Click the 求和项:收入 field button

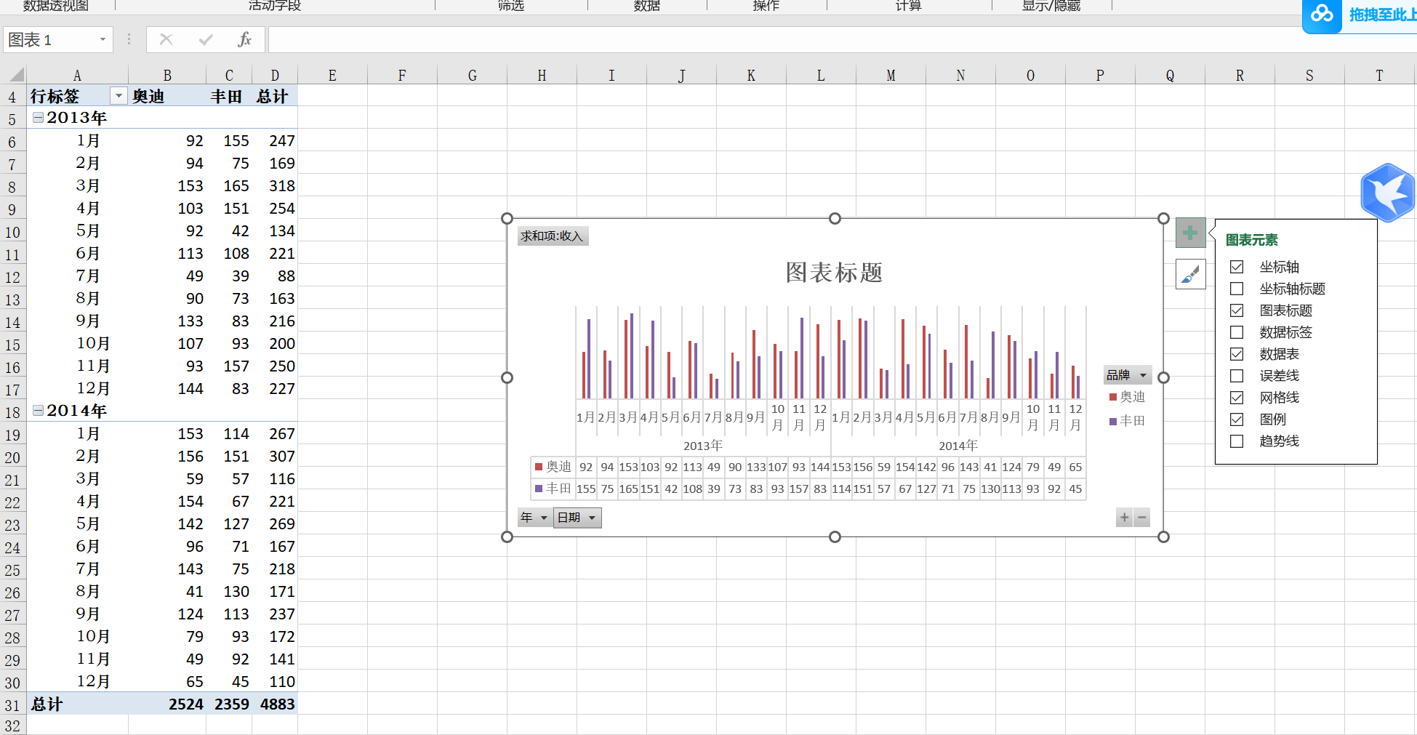point(553,236)
